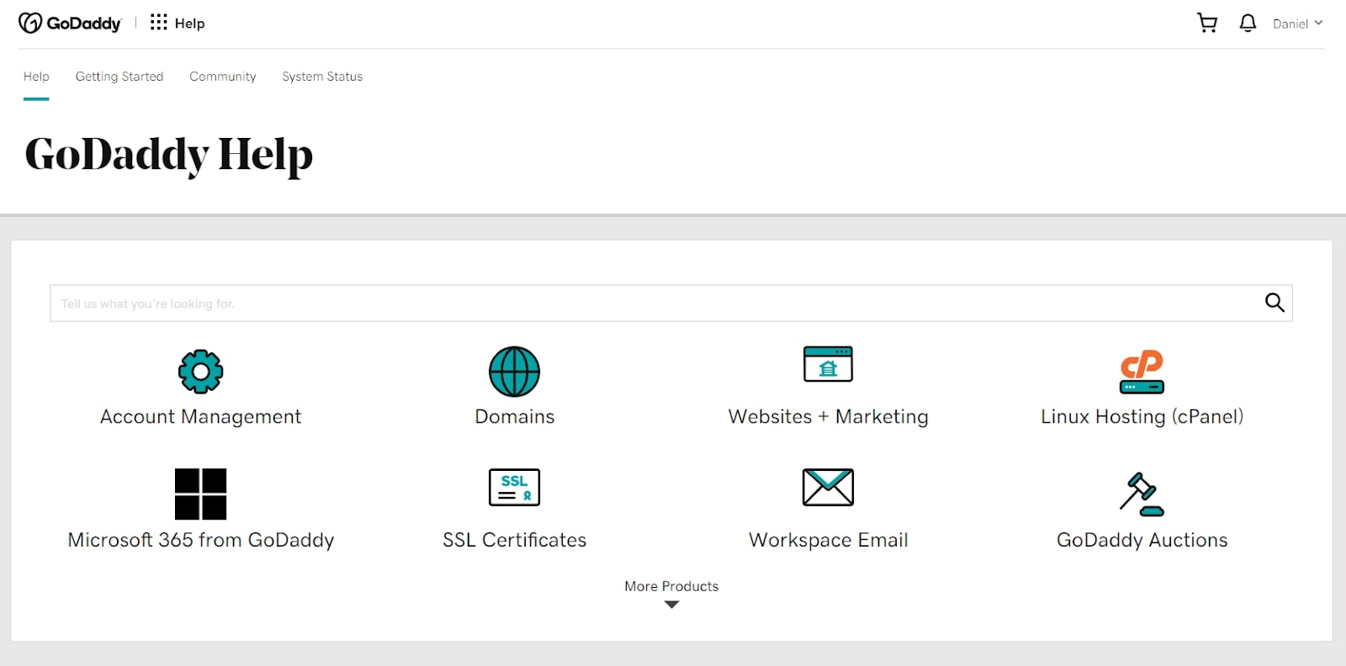View notifications bell
The image size is (1346, 666).
click(1248, 23)
